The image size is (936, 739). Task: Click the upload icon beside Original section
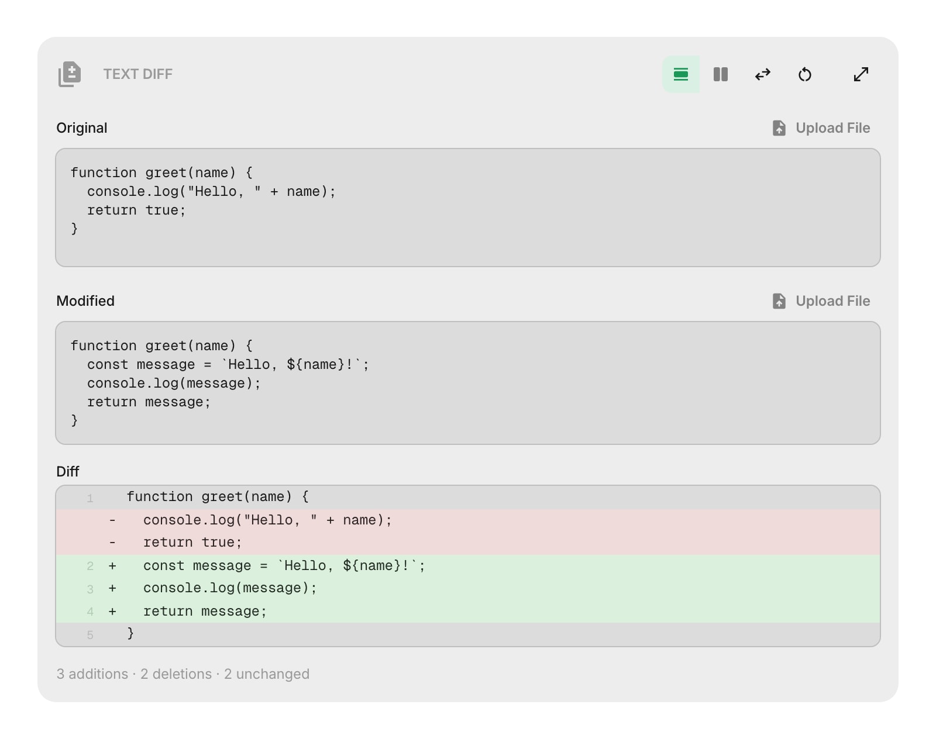[x=779, y=127]
